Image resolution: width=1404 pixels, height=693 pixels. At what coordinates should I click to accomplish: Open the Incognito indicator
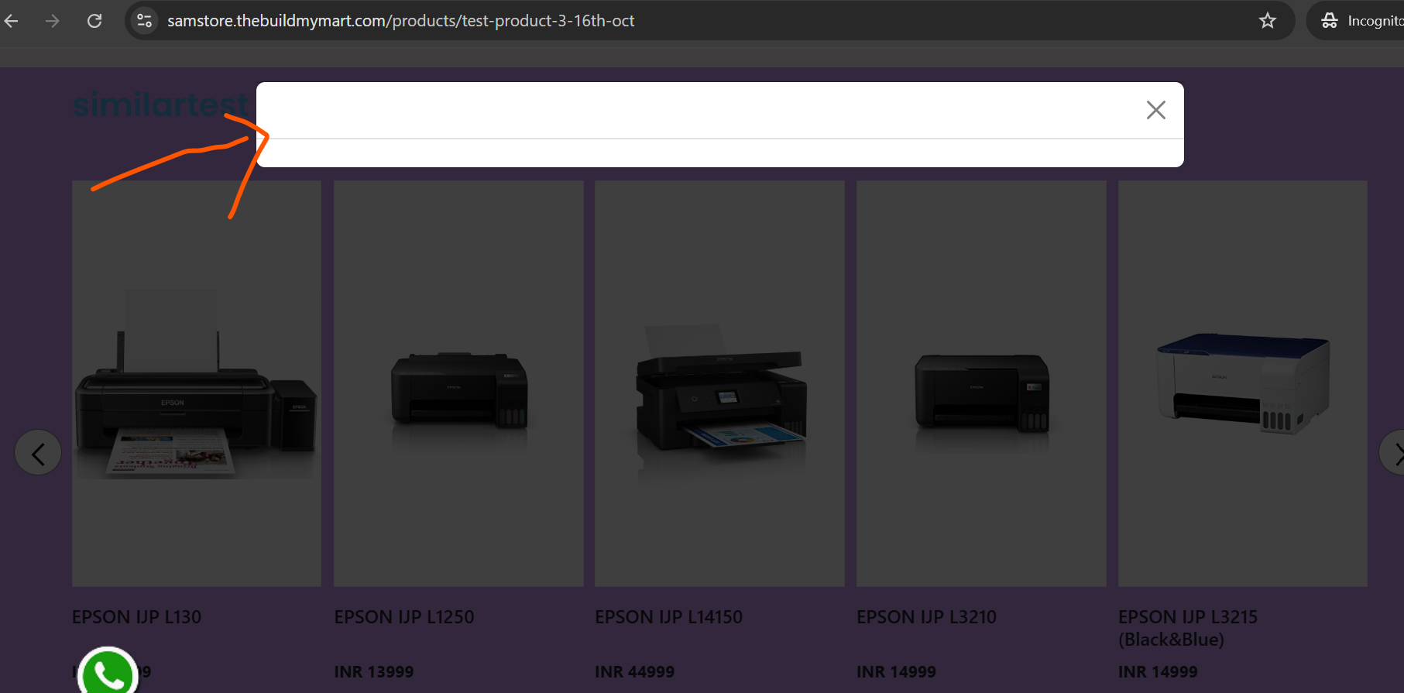coord(1361,21)
